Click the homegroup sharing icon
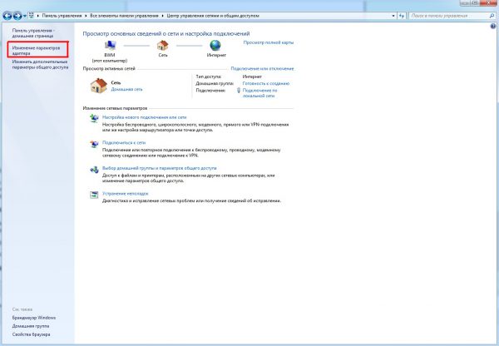This screenshot has width=499, height=346. [94, 170]
